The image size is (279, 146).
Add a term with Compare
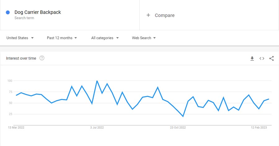coord(164,15)
